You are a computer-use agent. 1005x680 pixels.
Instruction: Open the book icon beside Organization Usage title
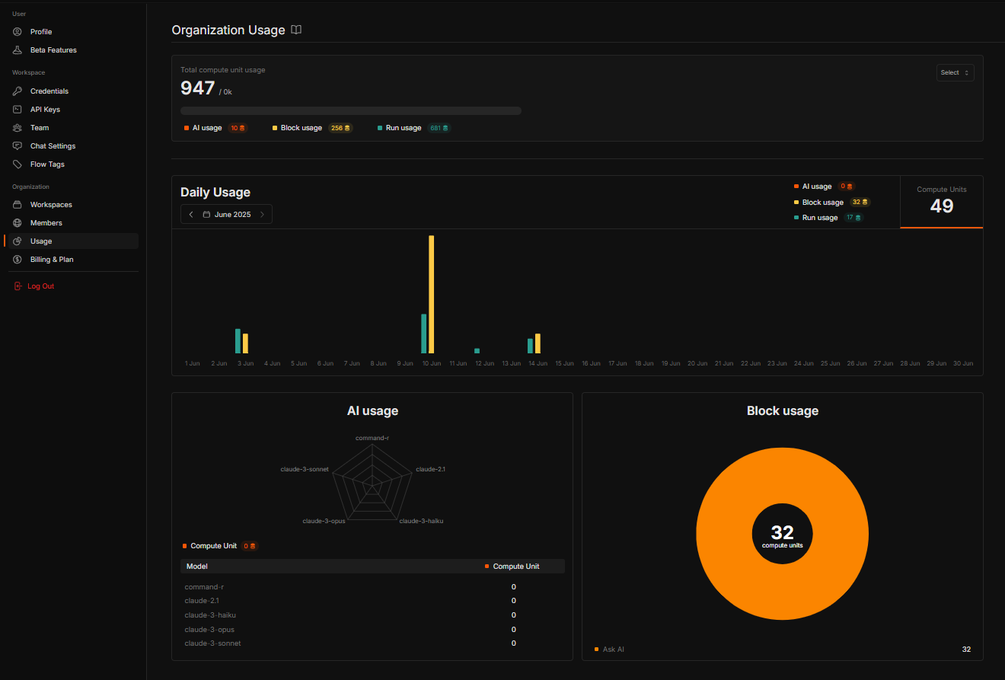[295, 30]
